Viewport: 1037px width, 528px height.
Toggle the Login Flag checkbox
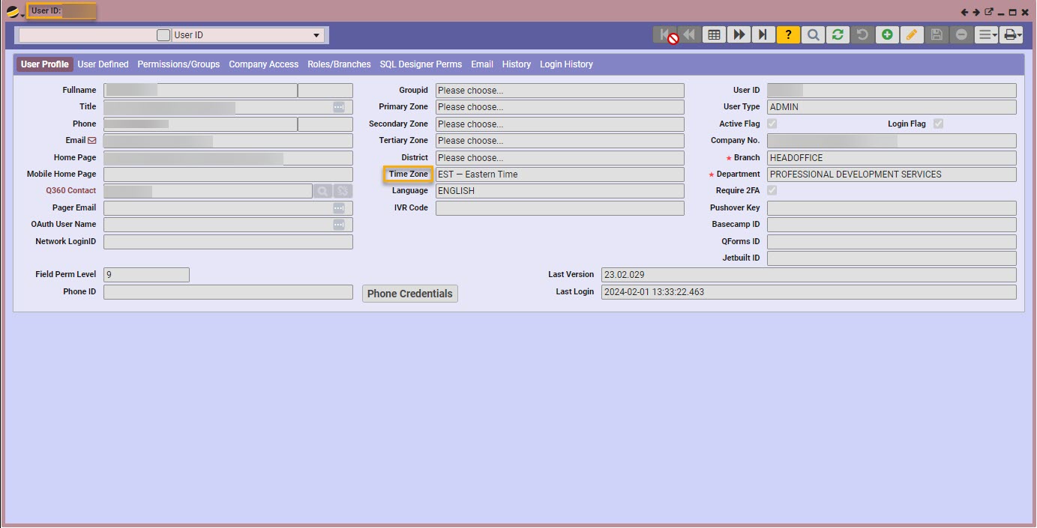point(938,124)
